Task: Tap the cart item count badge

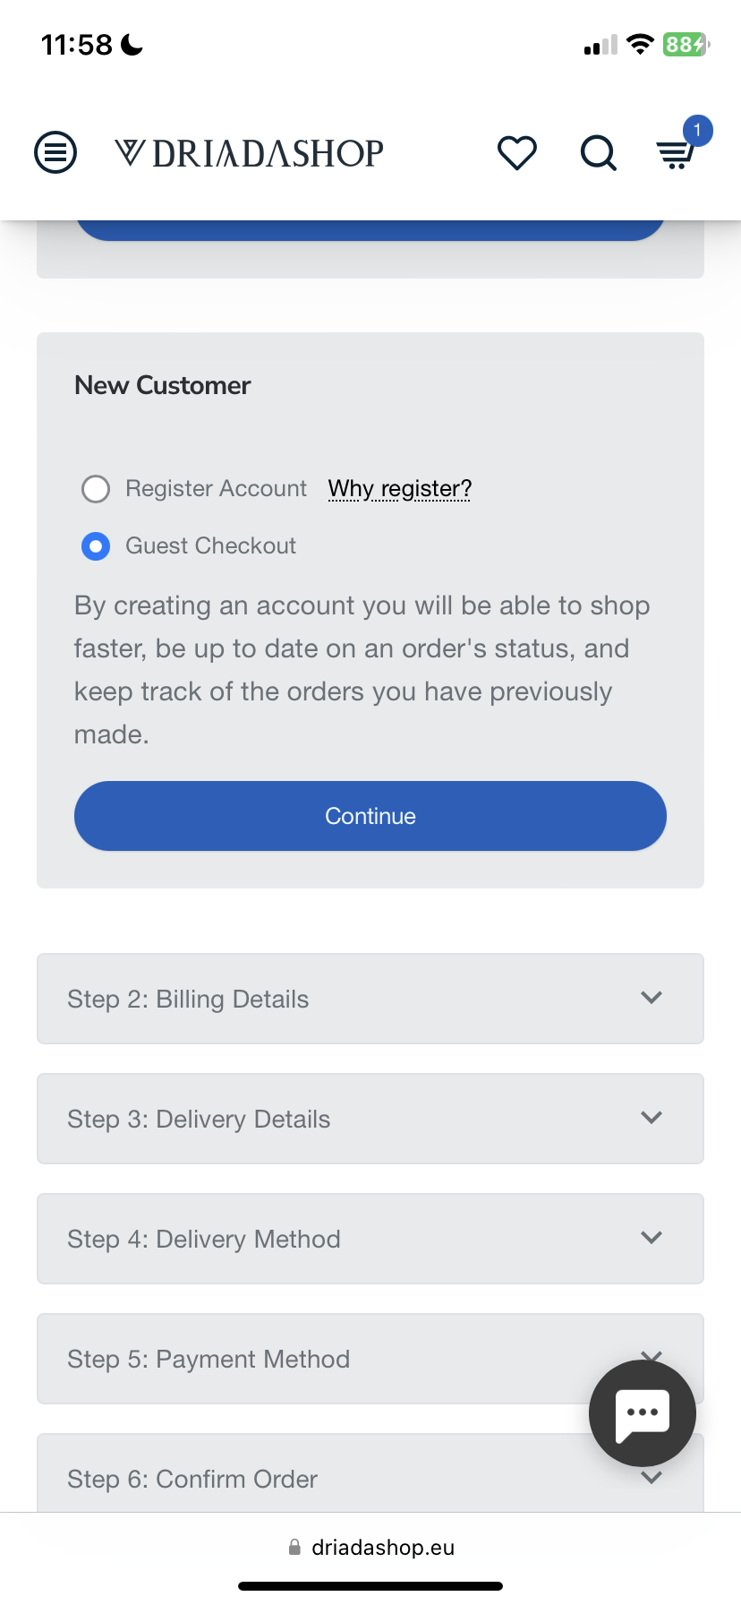Action: tap(697, 131)
